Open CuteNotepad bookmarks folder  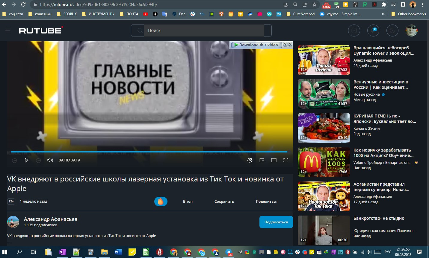pos(300,14)
